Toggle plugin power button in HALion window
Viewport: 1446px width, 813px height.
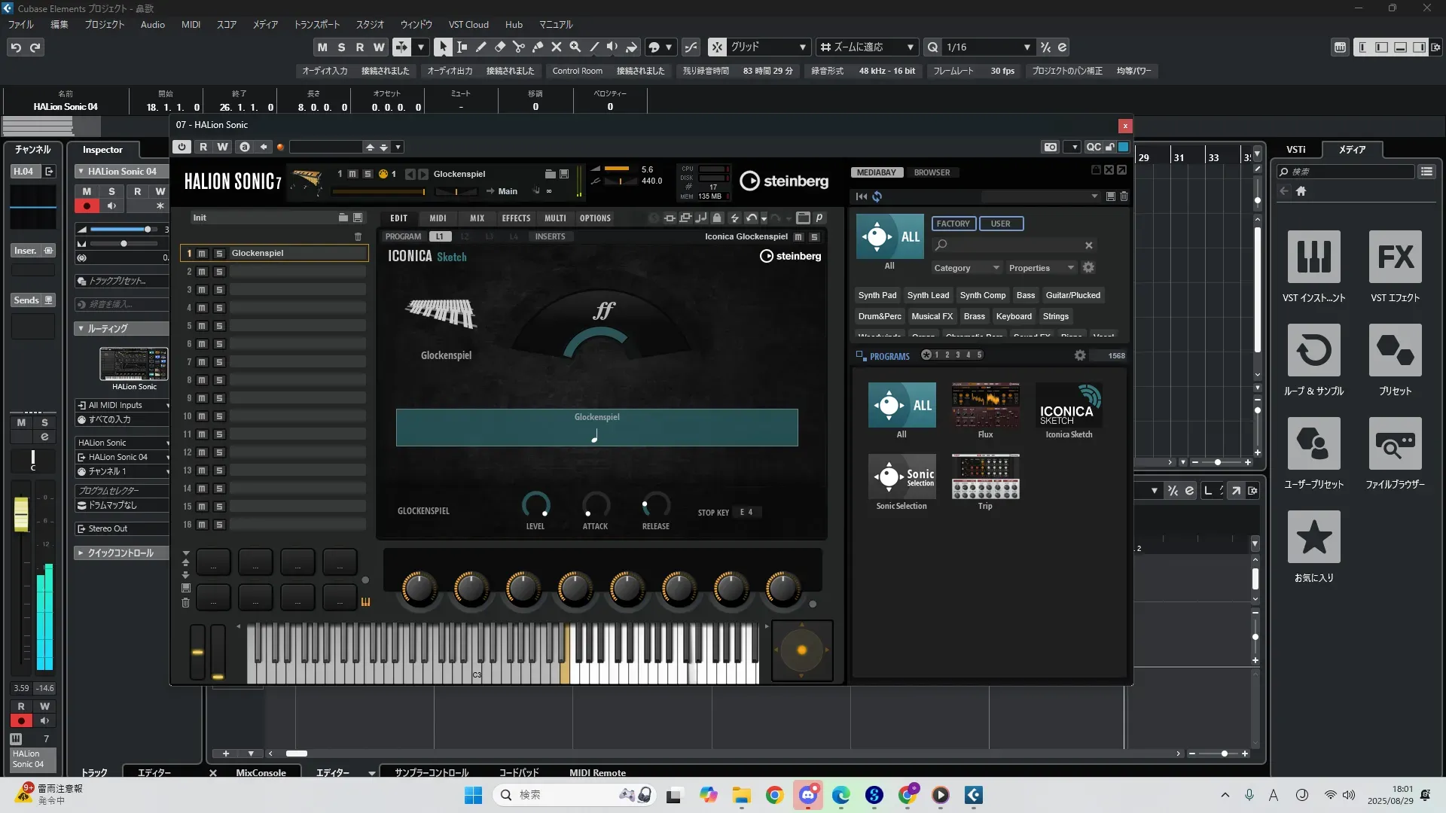(x=182, y=147)
